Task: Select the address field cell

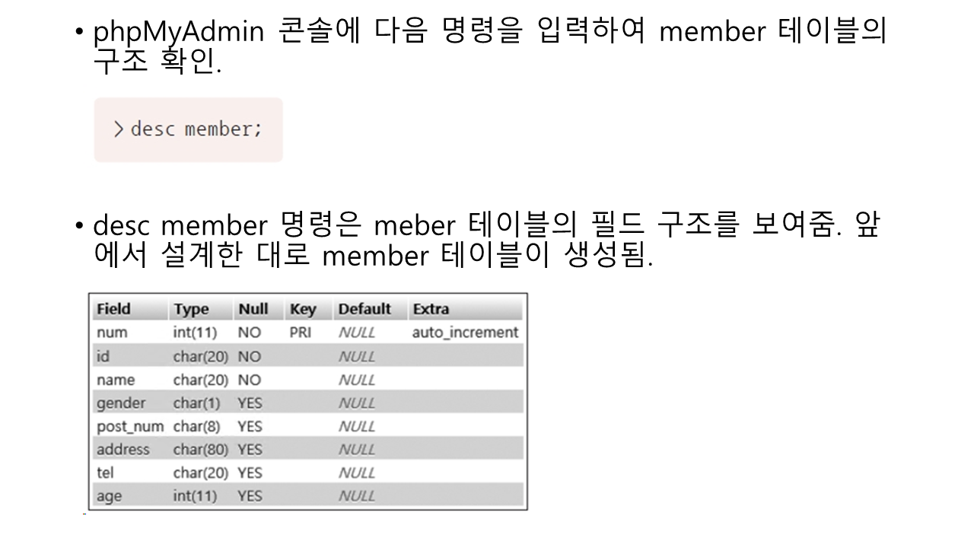Action: point(123,449)
